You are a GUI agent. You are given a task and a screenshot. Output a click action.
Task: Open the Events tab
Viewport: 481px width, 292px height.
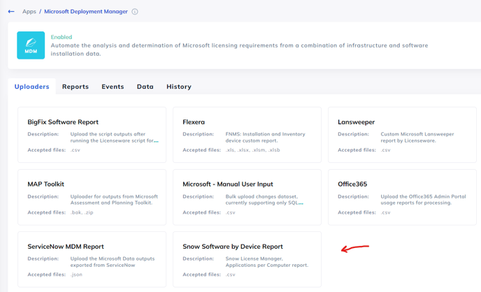pyautogui.click(x=113, y=87)
